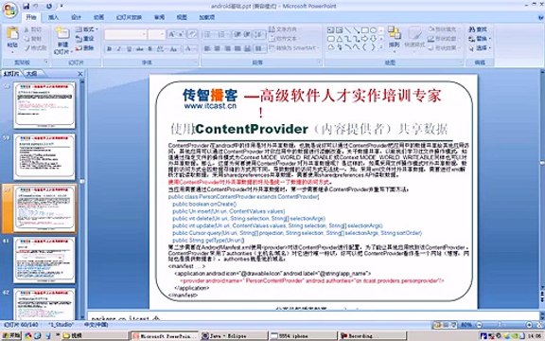545x341 pixels.
Task: Decrease list indent level
Action: [237, 34]
